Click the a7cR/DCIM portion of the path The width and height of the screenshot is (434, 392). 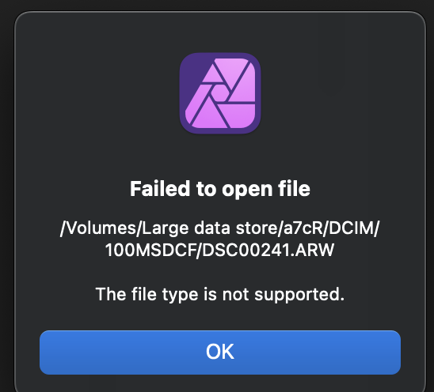click(x=328, y=228)
